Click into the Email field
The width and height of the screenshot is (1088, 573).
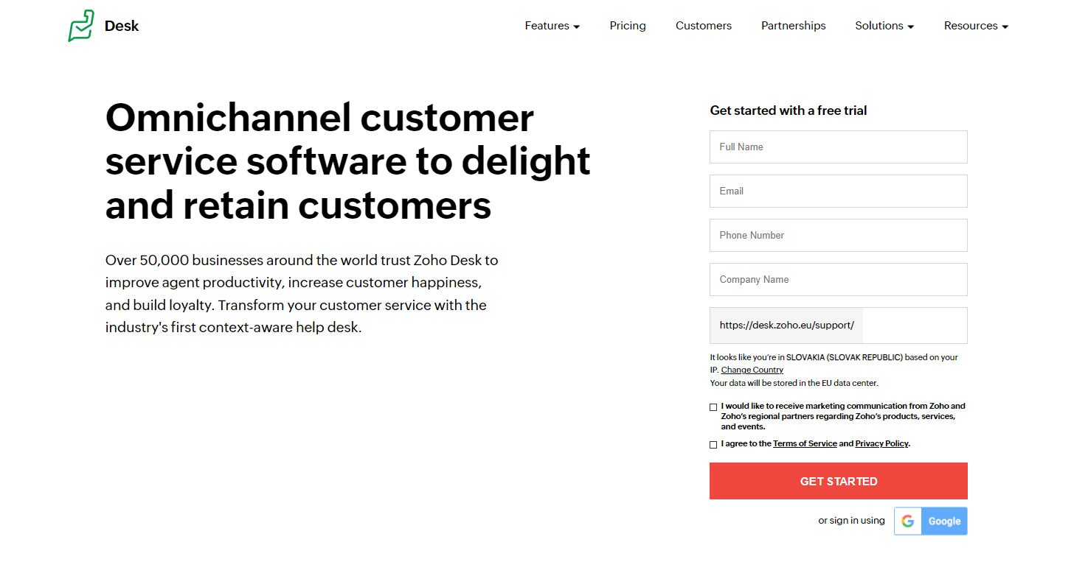pyautogui.click(x=838, y=191)
